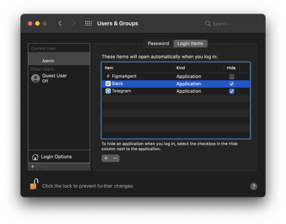Open the Show All grid icon
286x224 pixels.
pos(88,23)
